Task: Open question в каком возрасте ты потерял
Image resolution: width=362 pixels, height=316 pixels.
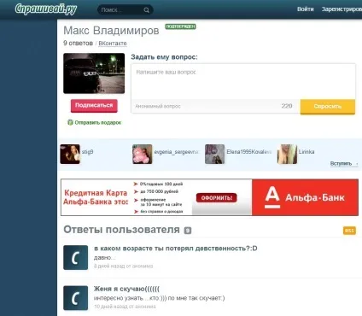Action: pyautogui.click(x=176, y=249)
